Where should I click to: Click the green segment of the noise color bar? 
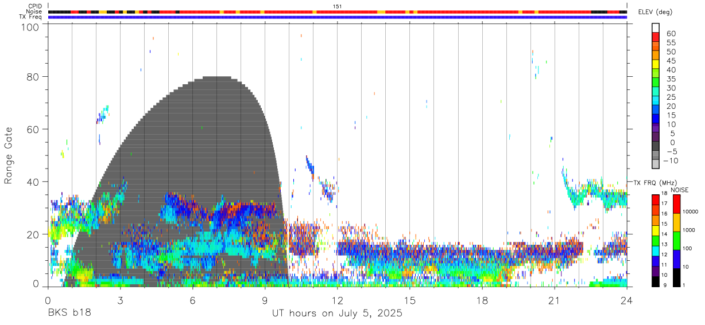tap(676, 240)
